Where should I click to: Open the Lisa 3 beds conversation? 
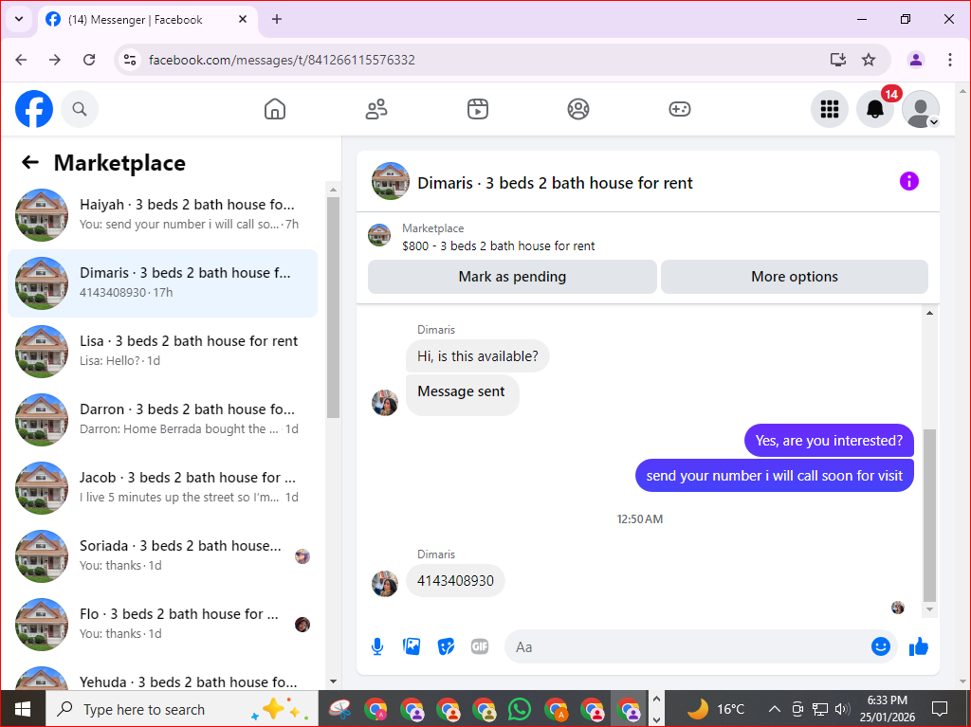163,351
